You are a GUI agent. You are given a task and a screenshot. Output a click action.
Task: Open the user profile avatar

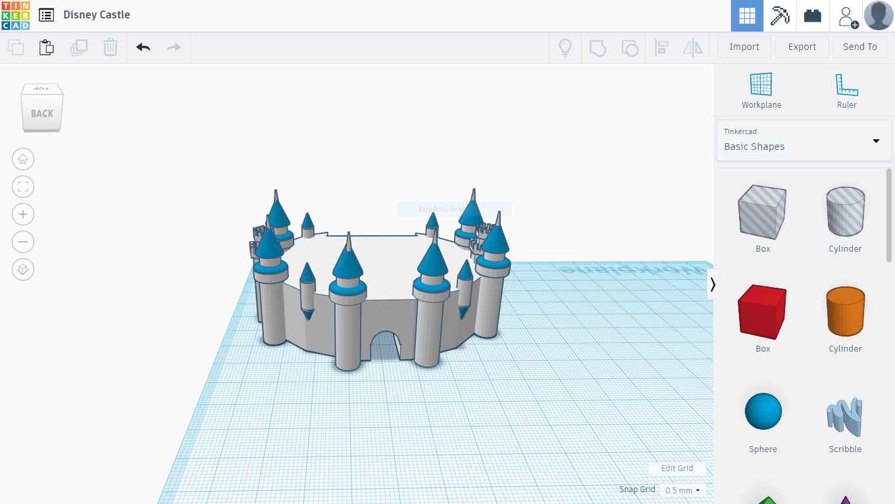click(879, 16)
